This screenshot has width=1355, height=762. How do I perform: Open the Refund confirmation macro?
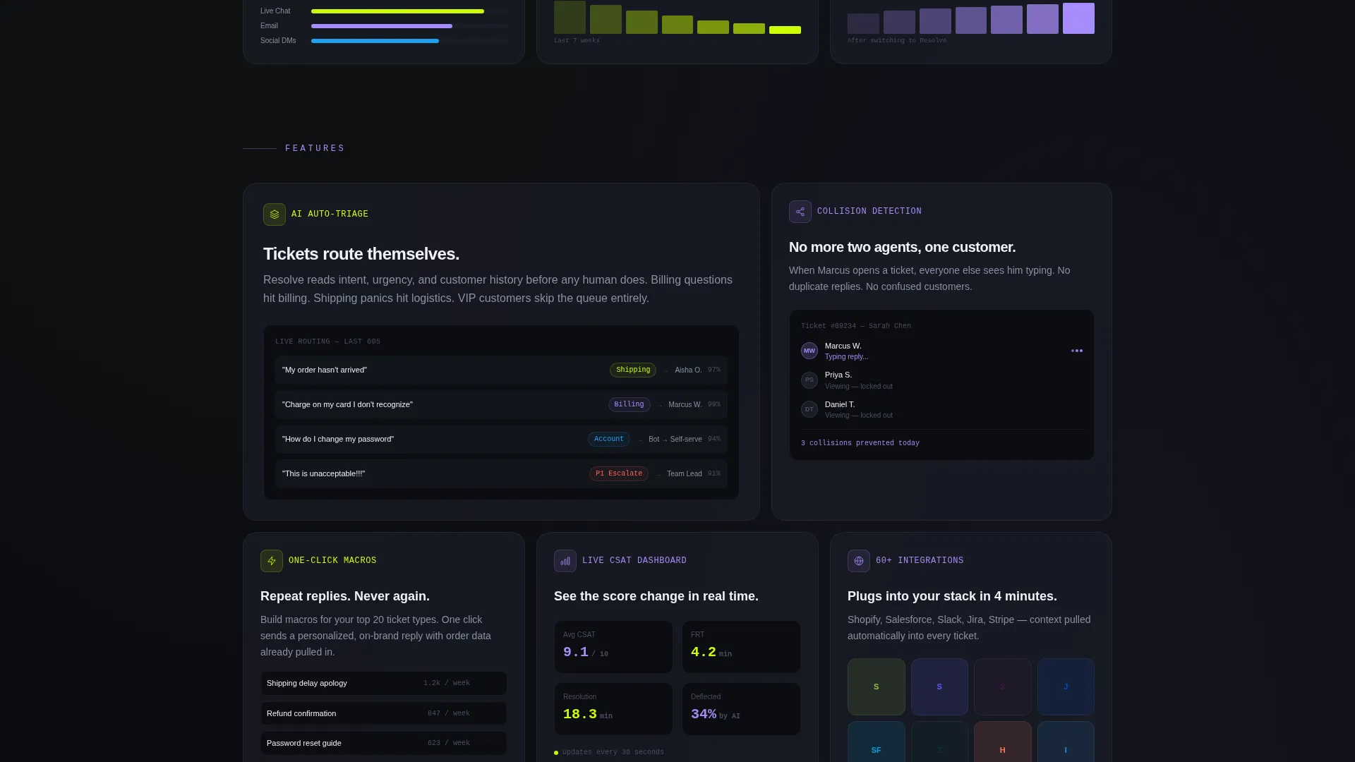click(384, 713)
